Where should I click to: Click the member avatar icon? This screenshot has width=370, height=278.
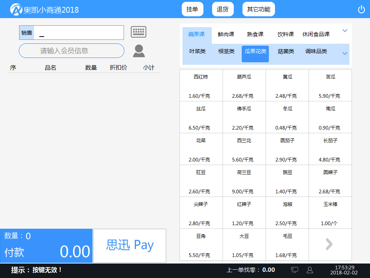[139, 51]
